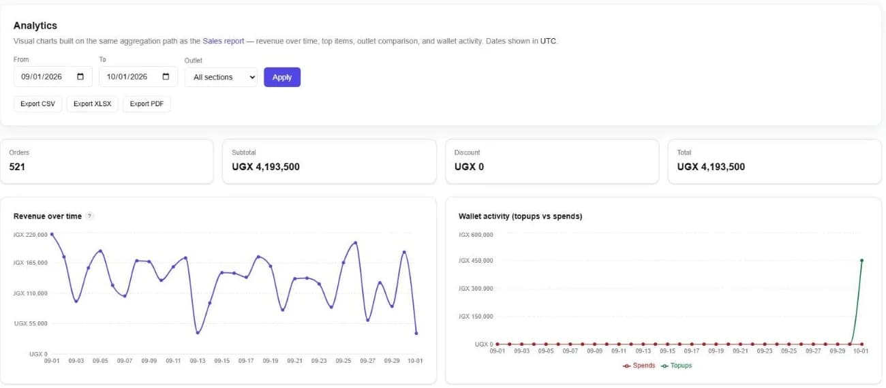Apply the selected date filters
The width and height of the screenshot is (886, 388).
(282, 77)
